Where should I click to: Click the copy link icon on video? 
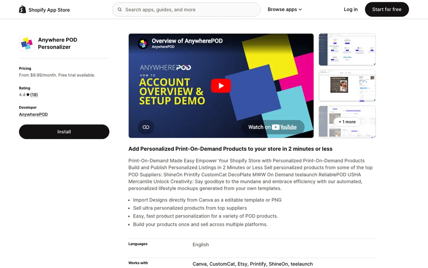tap(146, 127)
